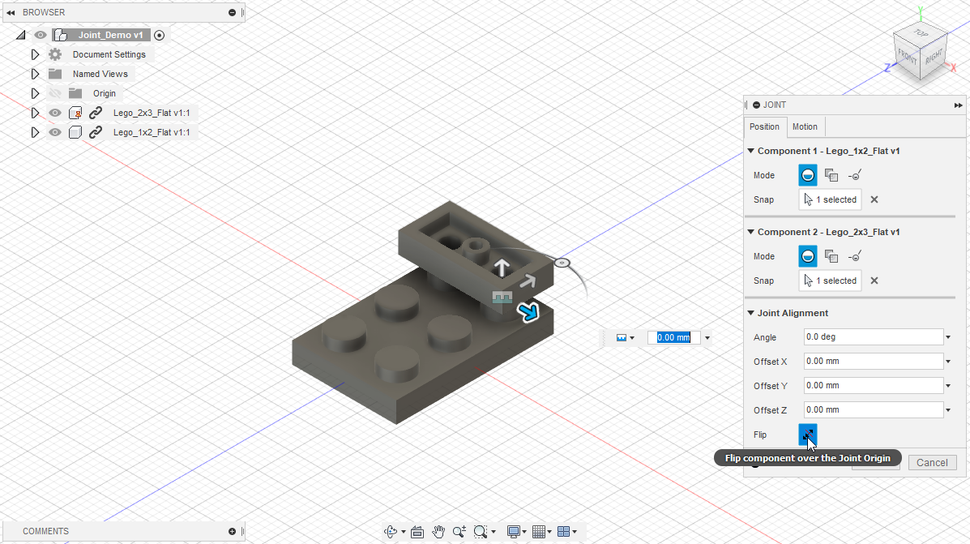The image size is (970, 544).
Task: Click the Look At icon
Action: 417,532
